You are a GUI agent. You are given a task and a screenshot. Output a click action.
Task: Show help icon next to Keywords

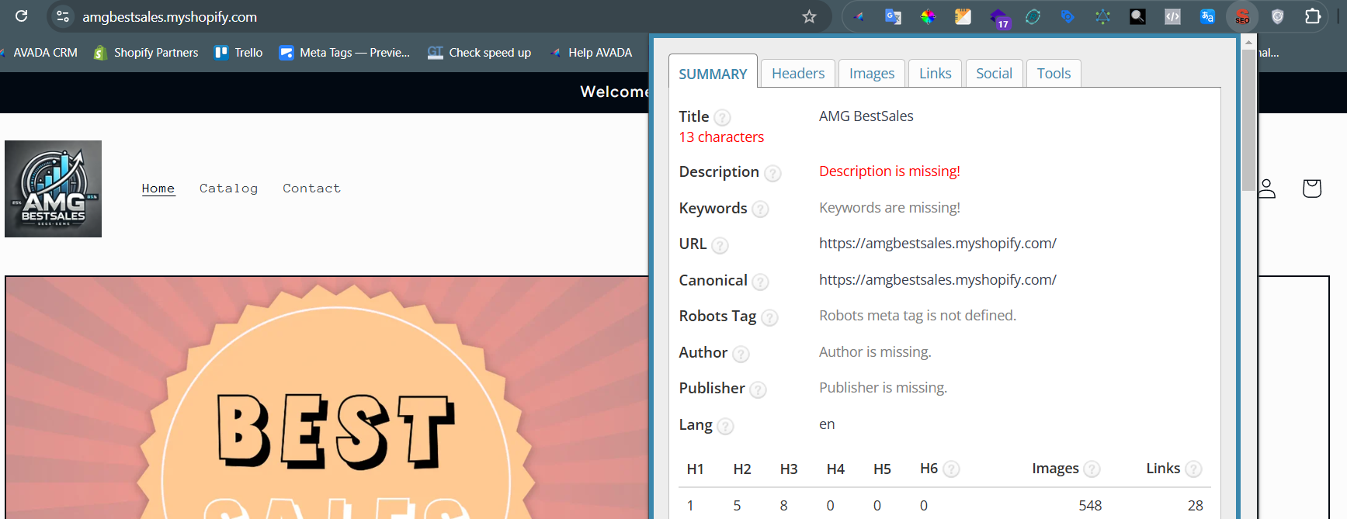click(x=761, y=209)
